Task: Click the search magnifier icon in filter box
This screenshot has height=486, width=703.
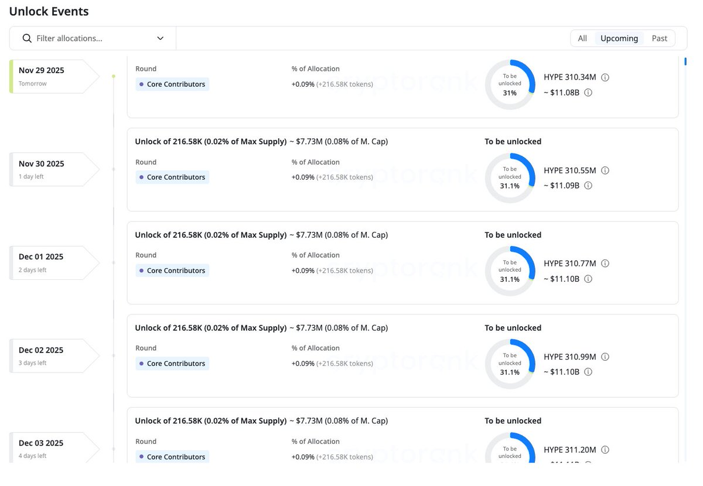Action: point(27,38)
